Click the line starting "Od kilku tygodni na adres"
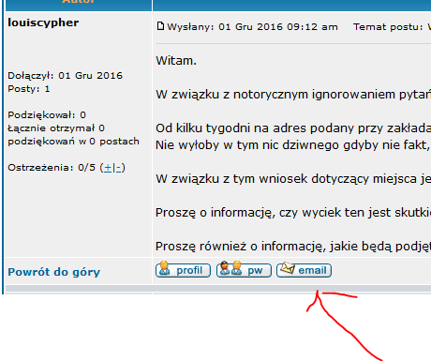The height and width of the screenshot is (361, 431). tap(293, 128)
